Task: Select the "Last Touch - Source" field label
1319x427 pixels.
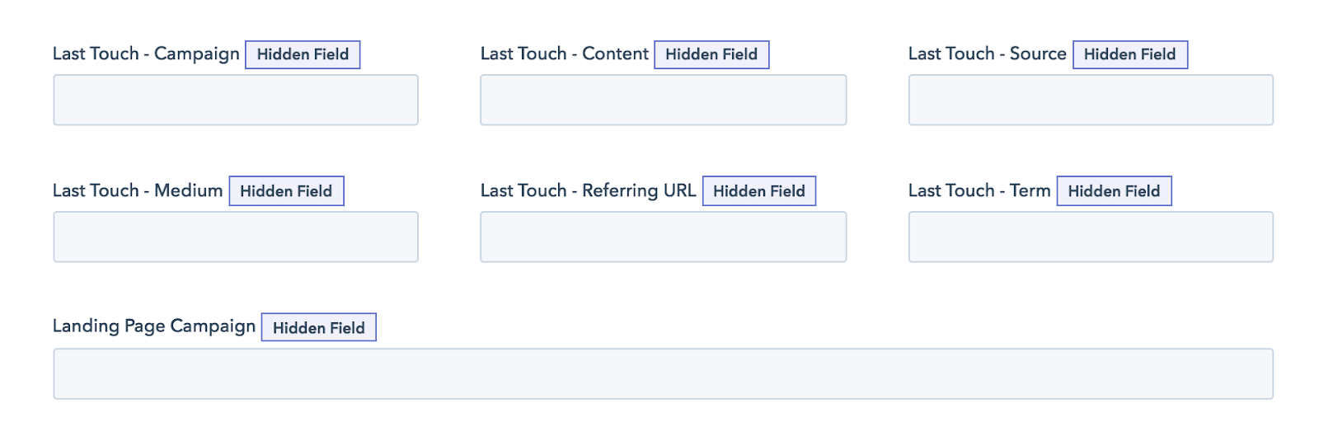Action: [x=987, y=54]
